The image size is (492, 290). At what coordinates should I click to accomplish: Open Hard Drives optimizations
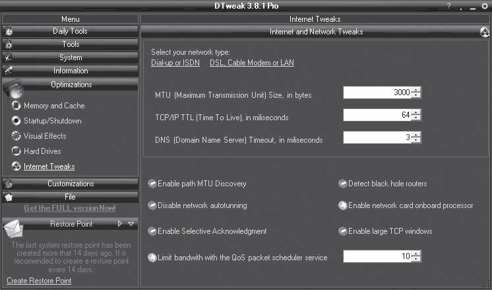tap(42, 151)
